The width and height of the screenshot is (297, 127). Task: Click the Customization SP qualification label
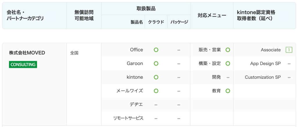(263, 77)
